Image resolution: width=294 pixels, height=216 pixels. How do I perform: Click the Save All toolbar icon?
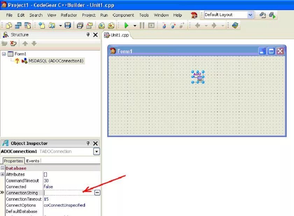click(x=80, y=25)
